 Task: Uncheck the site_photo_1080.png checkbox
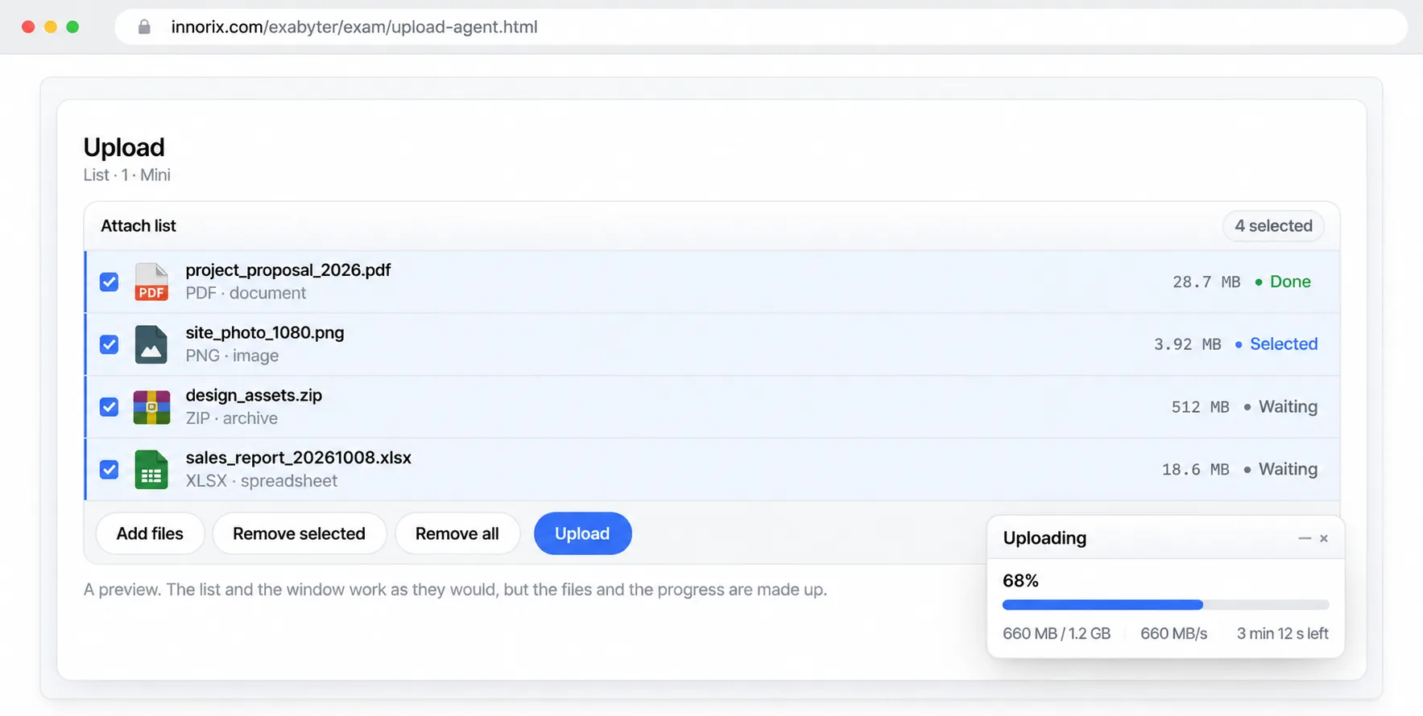[x=110, y=344]
